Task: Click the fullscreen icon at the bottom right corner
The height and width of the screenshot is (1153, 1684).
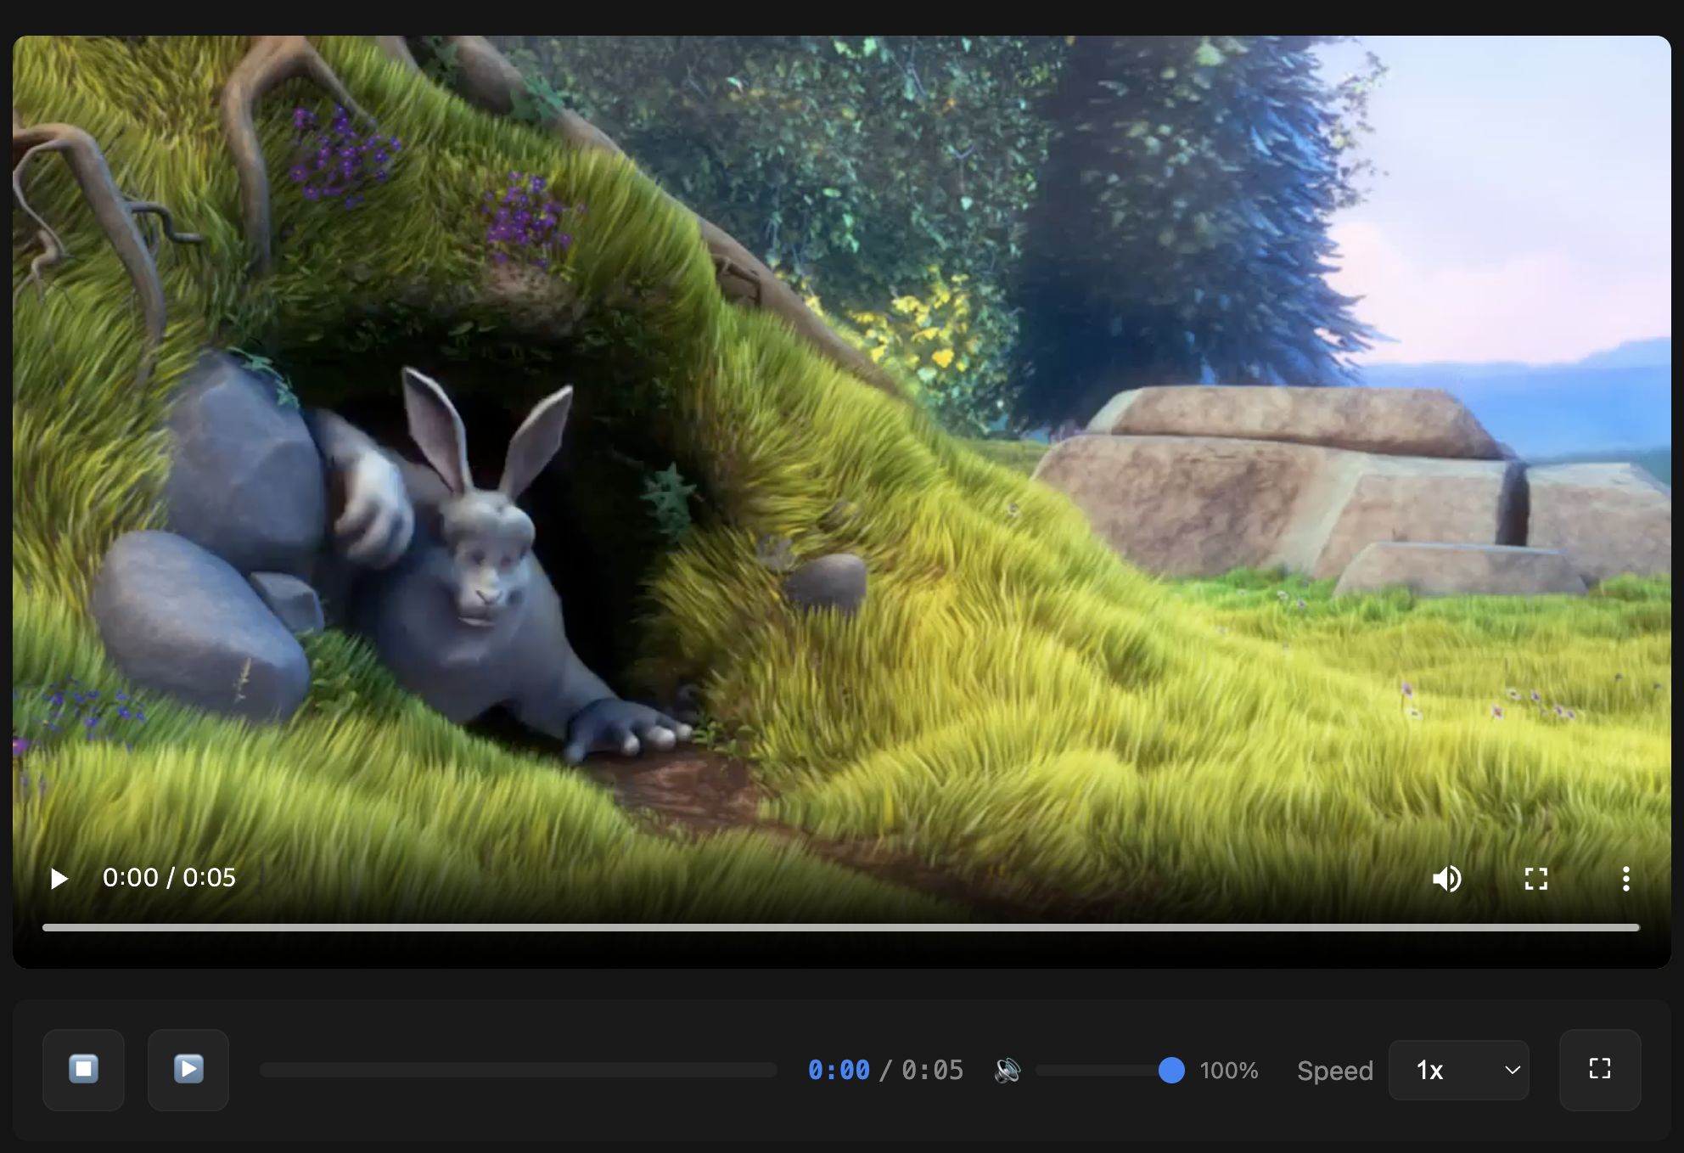Action: [1600, 1070]
